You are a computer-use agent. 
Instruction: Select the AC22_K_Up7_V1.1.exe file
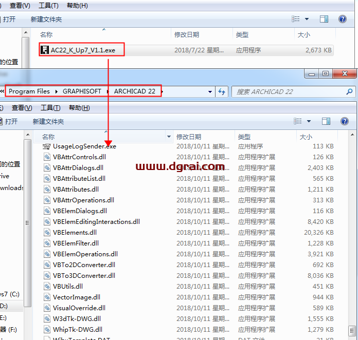point(186,50)
